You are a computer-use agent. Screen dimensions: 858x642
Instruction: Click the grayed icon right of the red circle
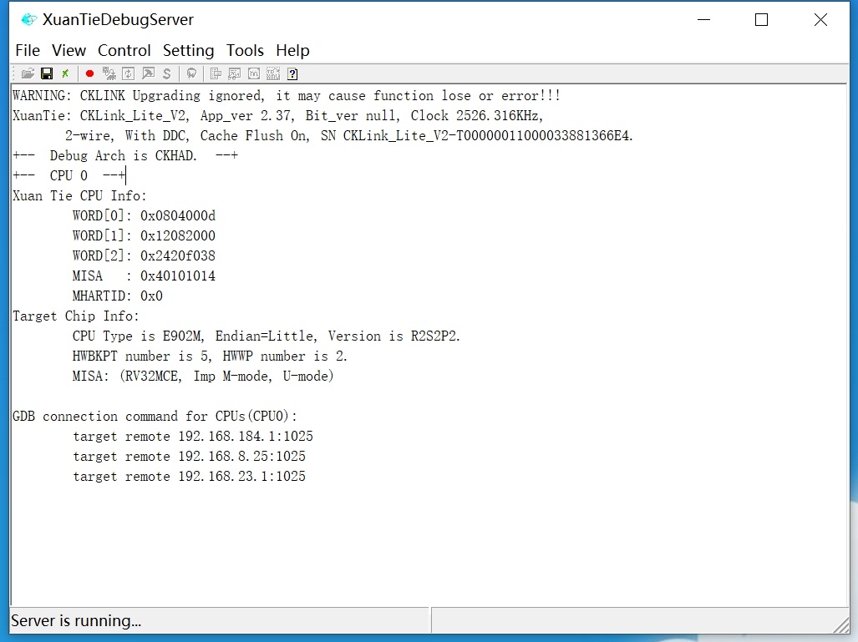point(109,73)
